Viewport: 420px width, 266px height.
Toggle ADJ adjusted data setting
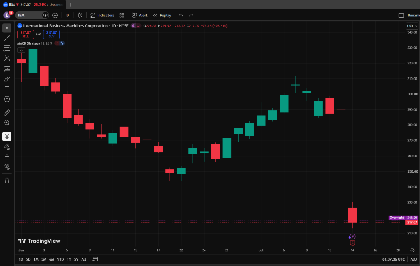(x=413, y=259)
